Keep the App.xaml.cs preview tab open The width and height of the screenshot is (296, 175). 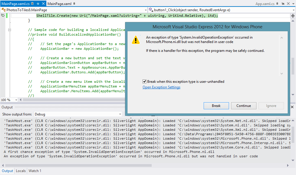pos(283,4)
